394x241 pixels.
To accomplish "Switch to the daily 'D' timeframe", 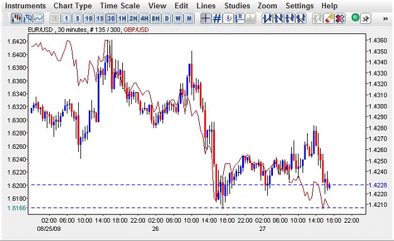I will point(167,19).
